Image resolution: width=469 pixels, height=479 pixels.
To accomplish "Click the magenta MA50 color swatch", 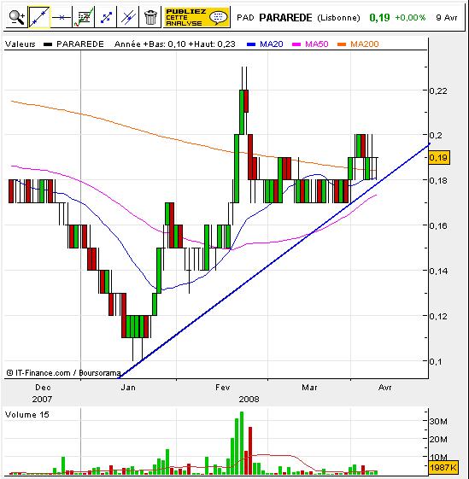I will (x=296, y=44).
